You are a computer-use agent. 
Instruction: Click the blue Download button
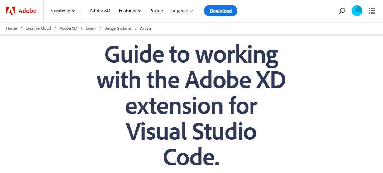(x=220, y=11)
